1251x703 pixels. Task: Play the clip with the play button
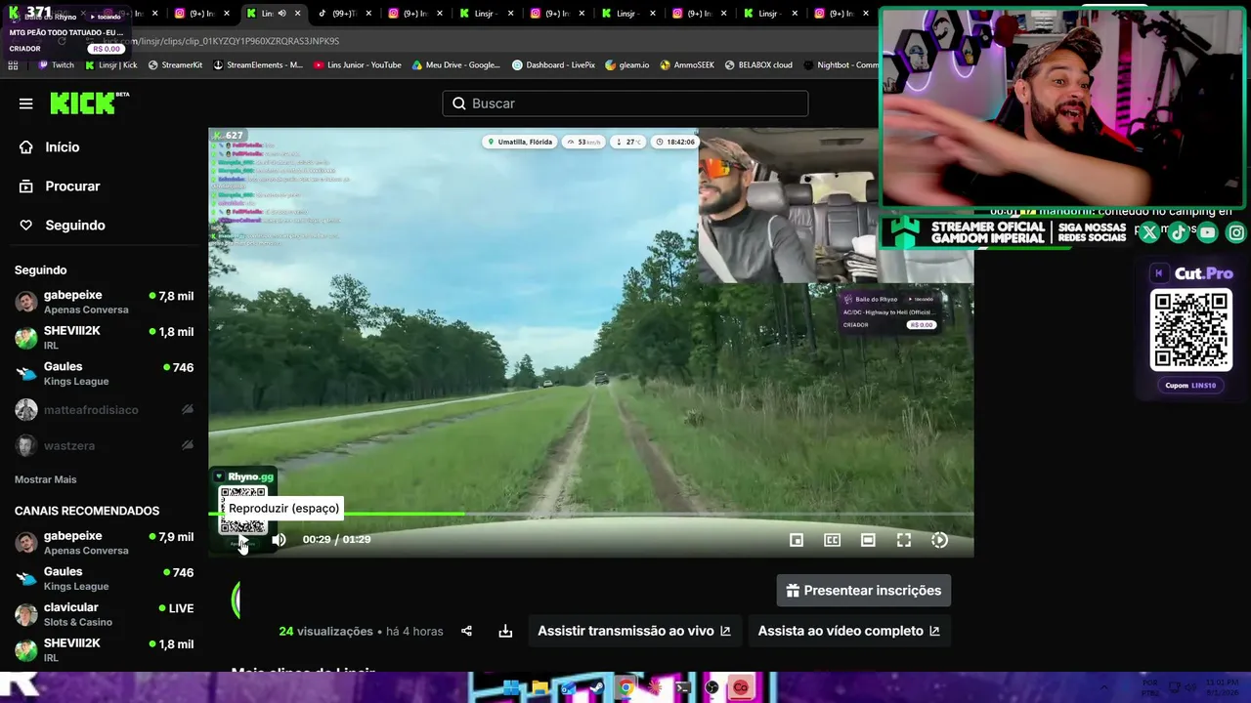click(x=242, y=540)
